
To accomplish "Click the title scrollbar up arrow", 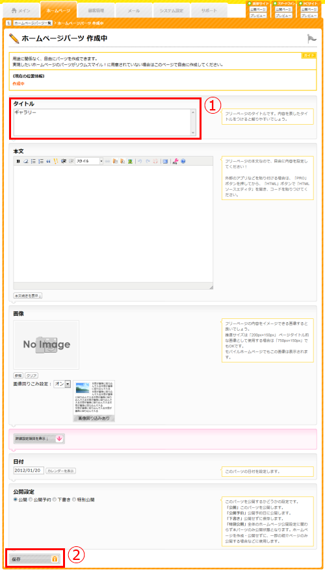I will pos(193,112).
